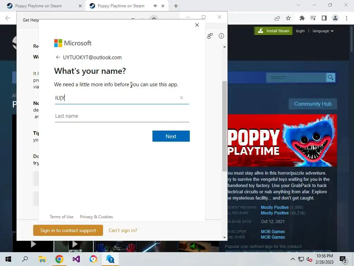The width and height of the screenshot is (354, 266).
Task: Close the Microsoft sign-in dialog
Action: click(x=197, y=25)
